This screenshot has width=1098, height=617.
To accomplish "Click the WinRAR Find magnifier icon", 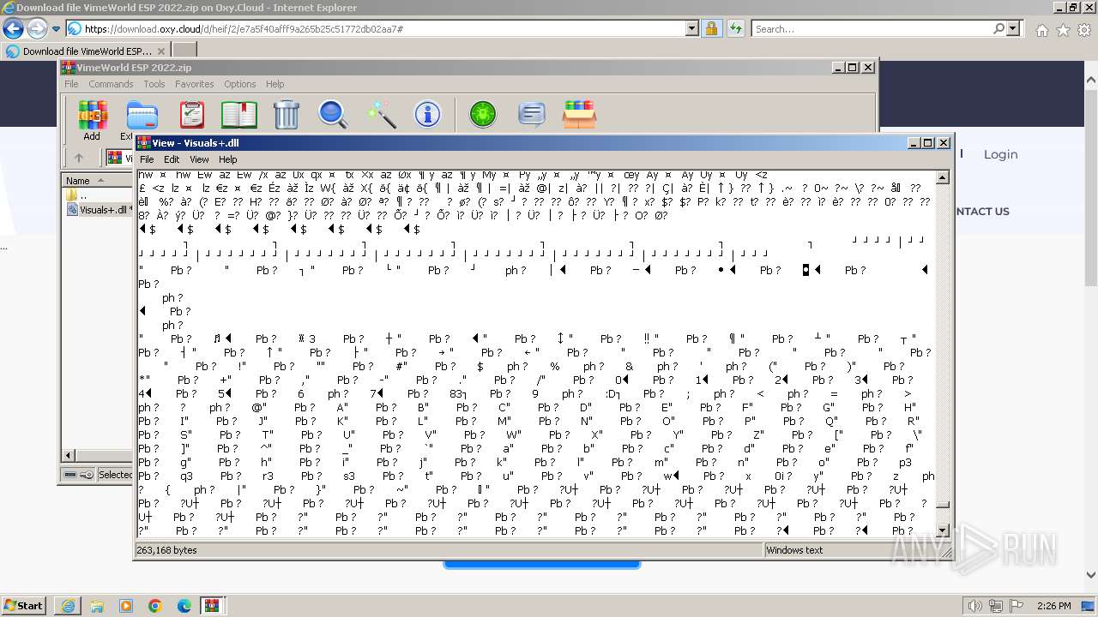I will pos(333,114).
